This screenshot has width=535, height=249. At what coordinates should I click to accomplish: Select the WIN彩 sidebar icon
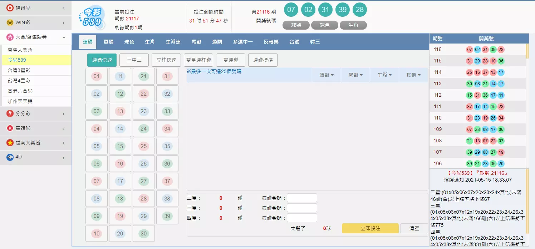[x=11, y=21]
